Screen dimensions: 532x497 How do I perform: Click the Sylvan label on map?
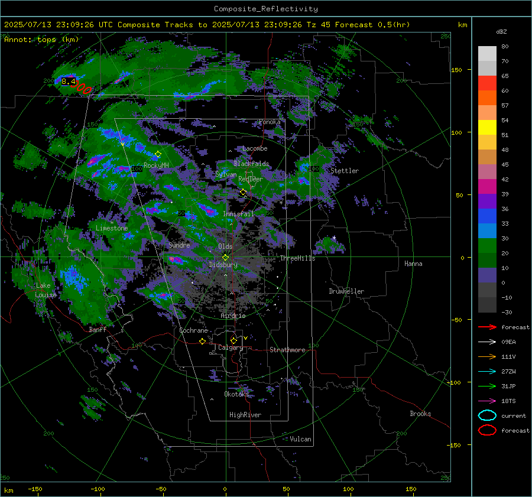(x=226, y=174)
